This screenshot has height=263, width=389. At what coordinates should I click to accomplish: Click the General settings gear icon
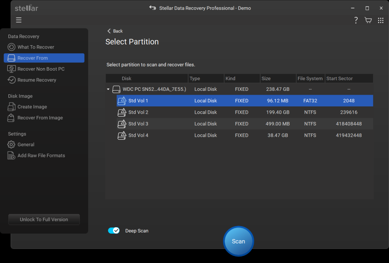point(11,144)
